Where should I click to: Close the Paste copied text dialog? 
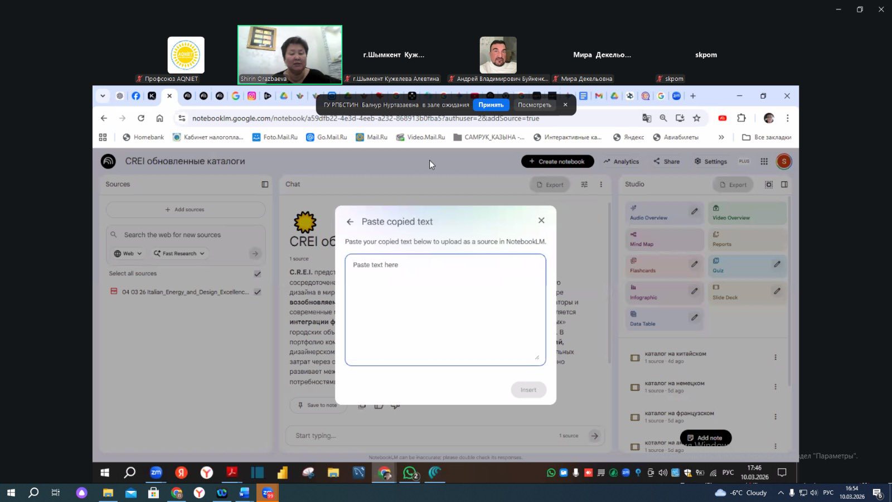tap(541, 220)
